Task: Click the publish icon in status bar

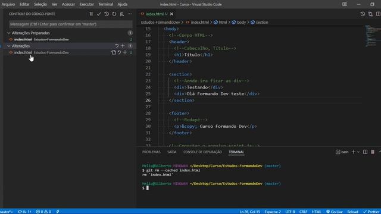Action: 58,212
